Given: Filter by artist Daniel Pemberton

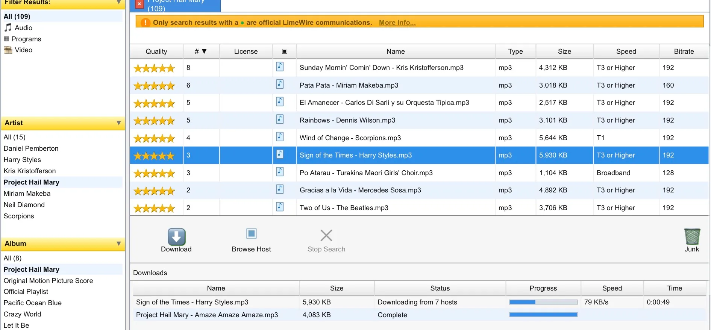Looking at the screenshot, I should point(31,148).
